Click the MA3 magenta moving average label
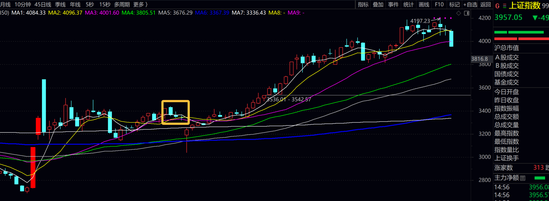The height and width of the screenshot is (201, 549). tap(102, 13)
